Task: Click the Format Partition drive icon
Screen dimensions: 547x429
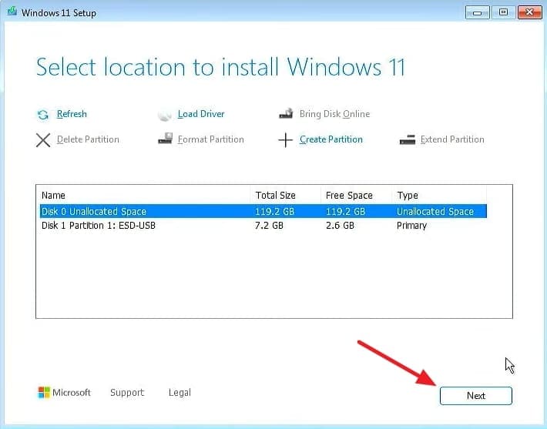Action: (x=165, y=139)
